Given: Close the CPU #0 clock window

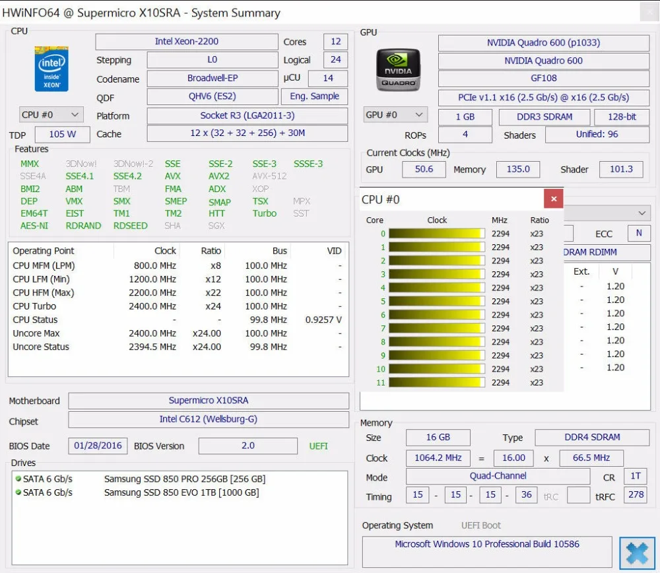Looking at the screenshot, I should tap(554, 199).
